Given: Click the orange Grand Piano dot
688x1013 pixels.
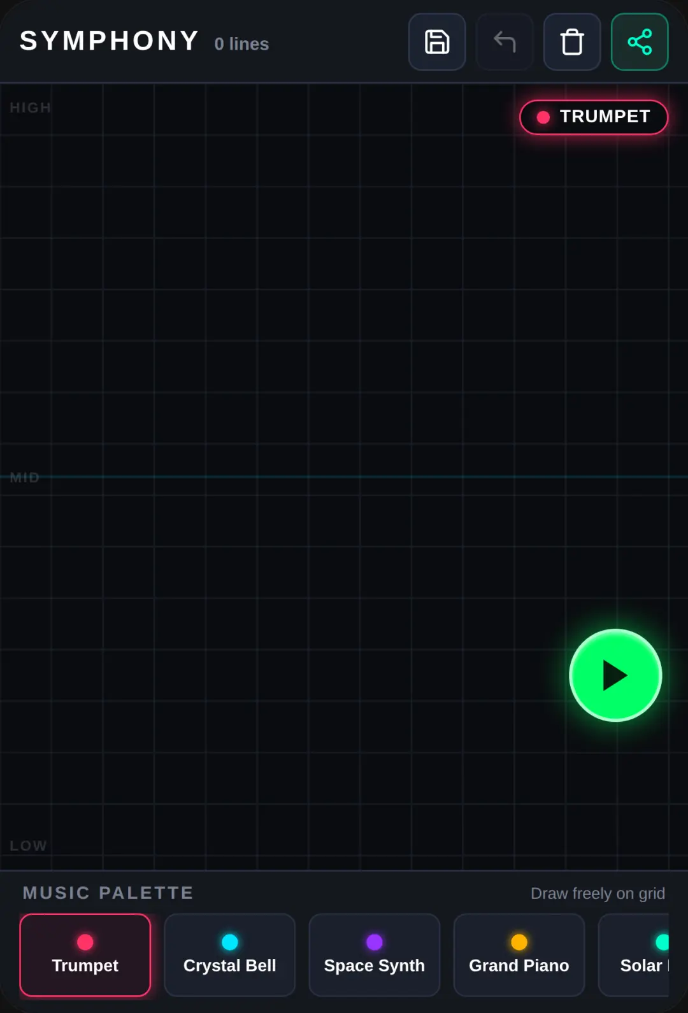Looking at the screenshot, I should point(519,942).
